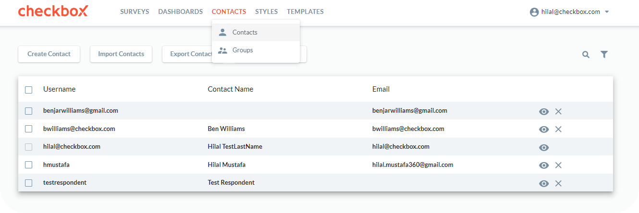Delete testrespondent contact with X icon
Screen dimensions: 639x213
click(558, 183)
